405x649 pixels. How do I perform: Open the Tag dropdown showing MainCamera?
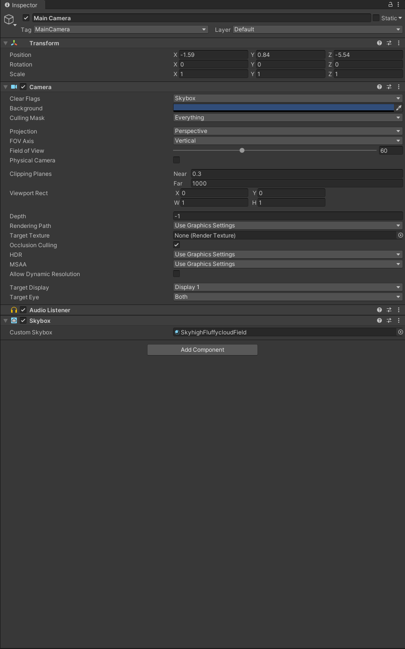(x=121, y=29)
